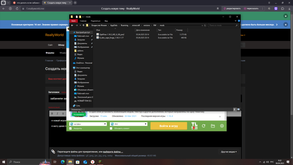Go up one folder level in Explorer
This screenshot has height=165, width=293.
click(83, 25)
